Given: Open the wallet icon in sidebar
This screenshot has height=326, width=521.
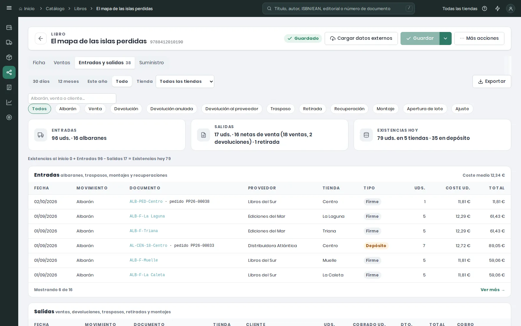Looking at the screenshot, I should pyautogui.click(x=9, y=27).
